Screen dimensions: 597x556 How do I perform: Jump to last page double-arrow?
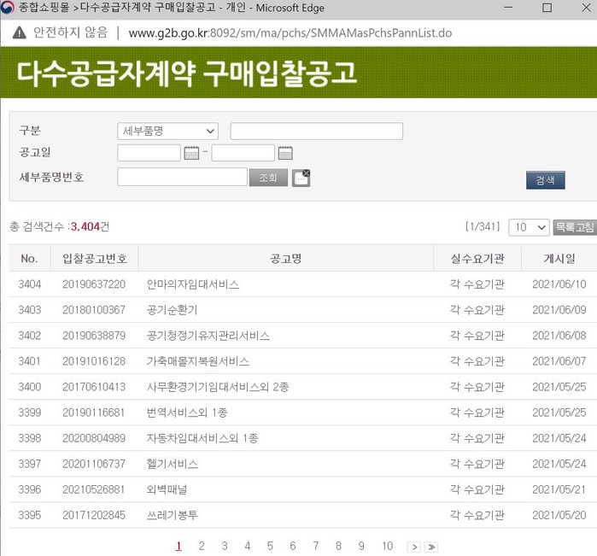(x=431, y=547)
